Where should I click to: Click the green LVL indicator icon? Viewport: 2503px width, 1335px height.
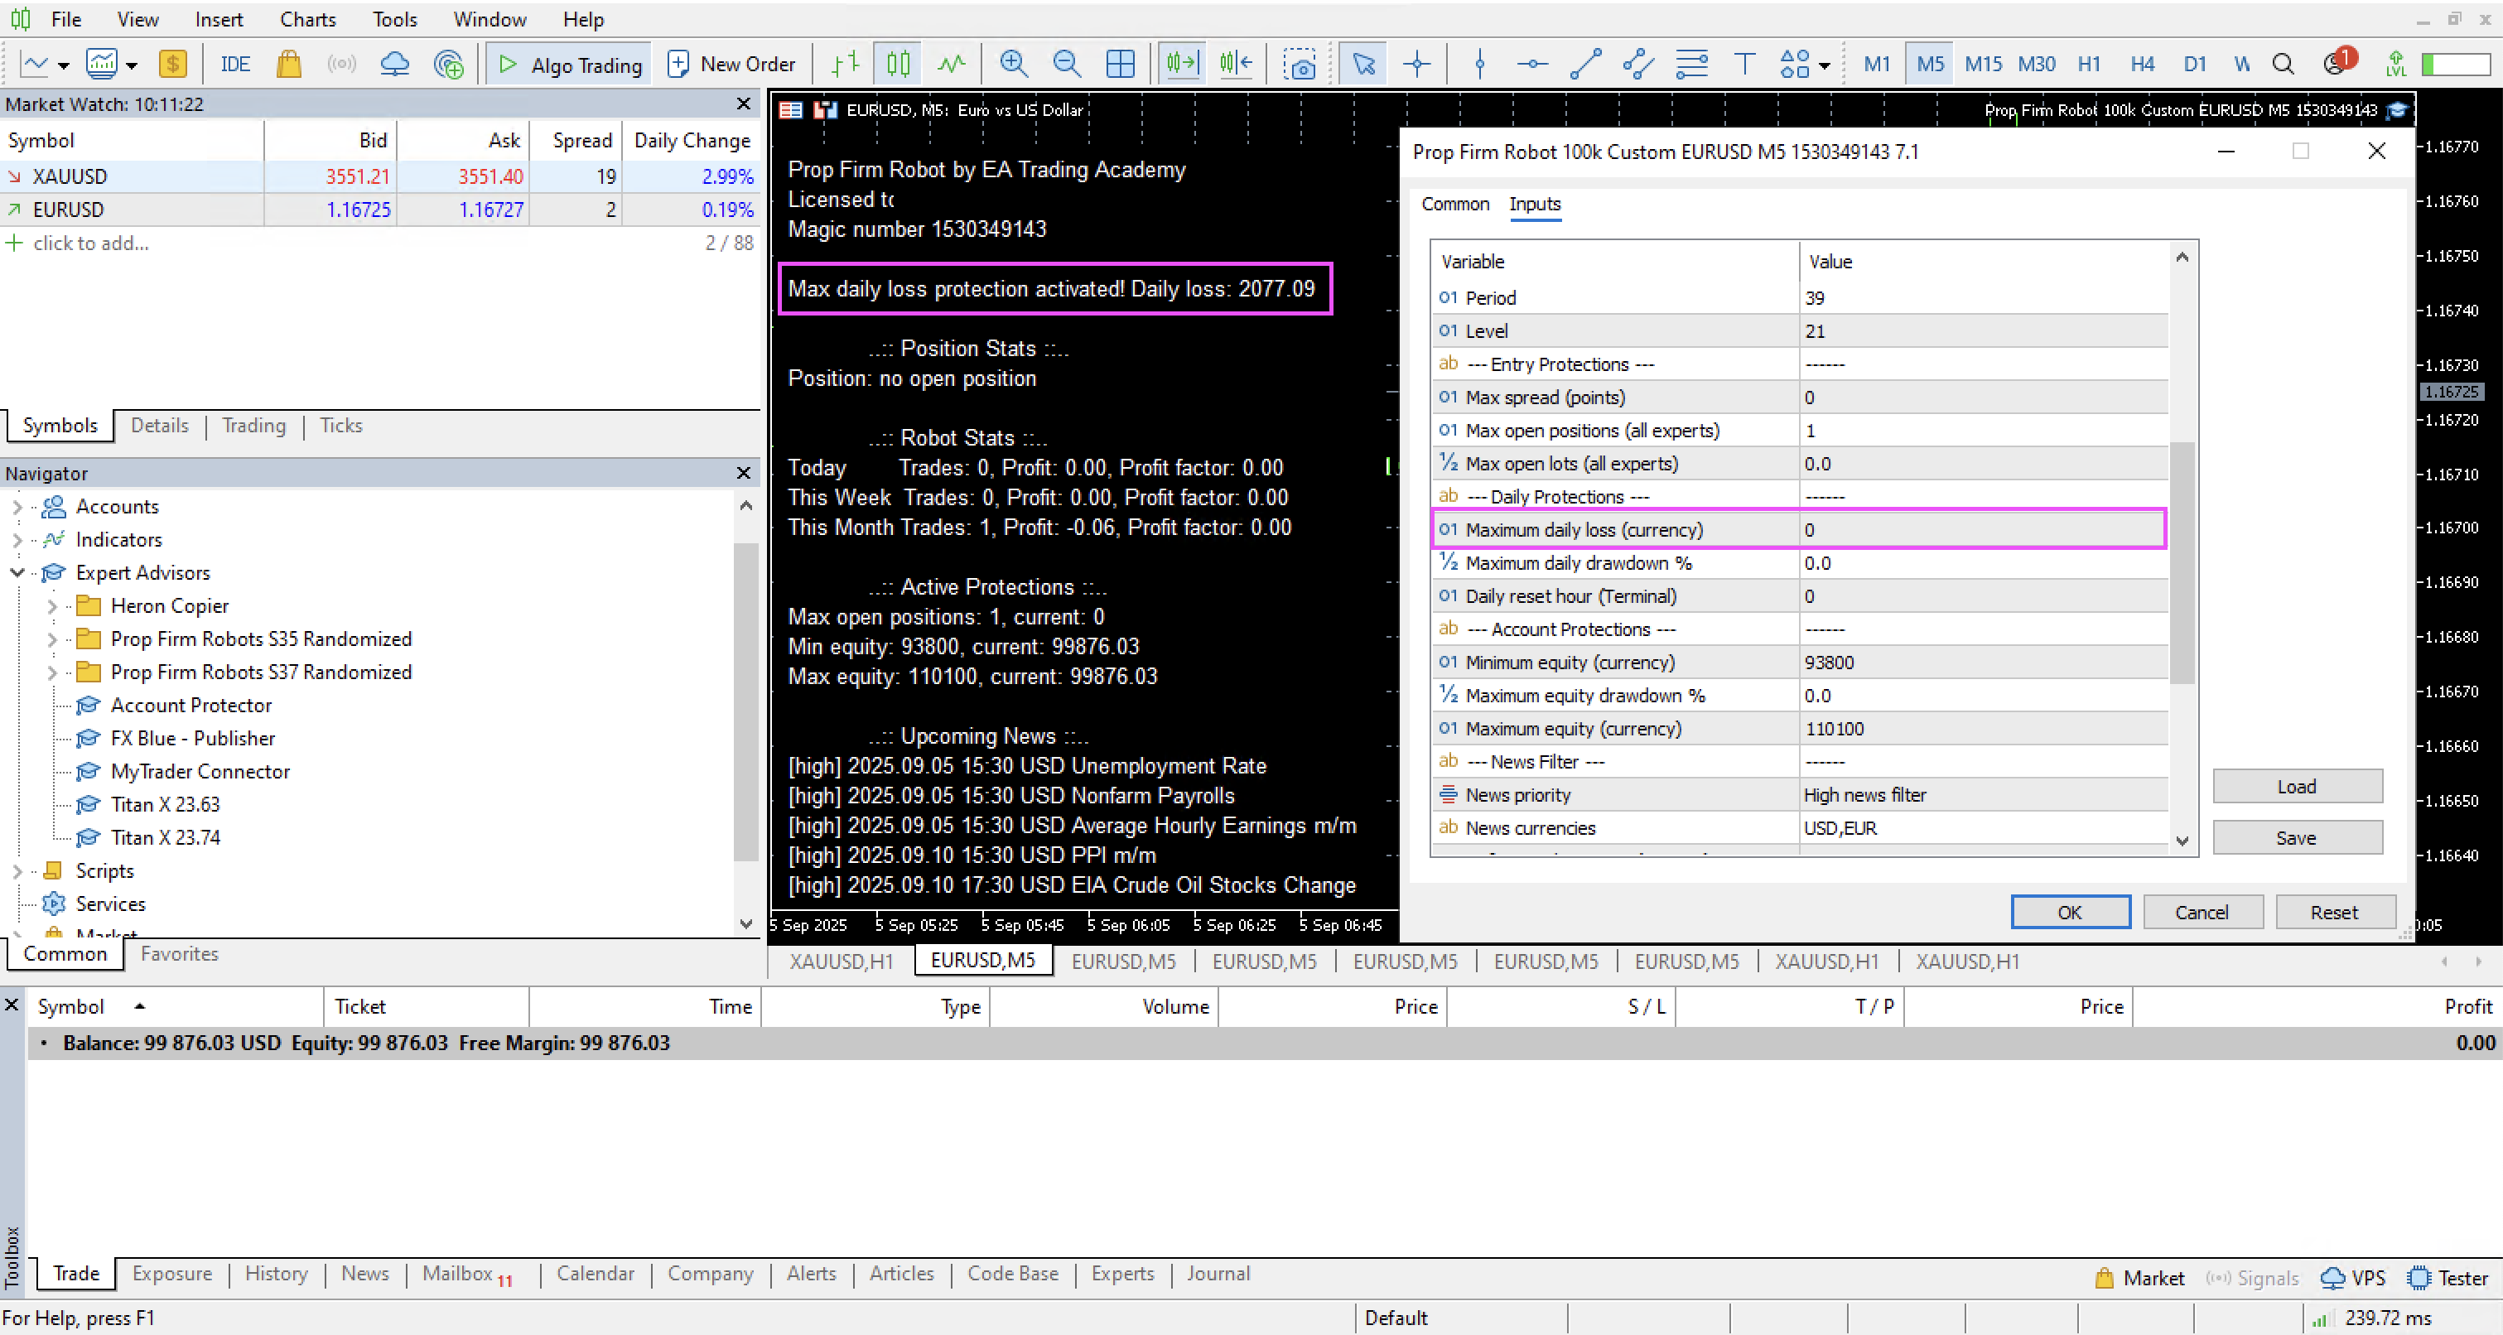coord(2395,64)
